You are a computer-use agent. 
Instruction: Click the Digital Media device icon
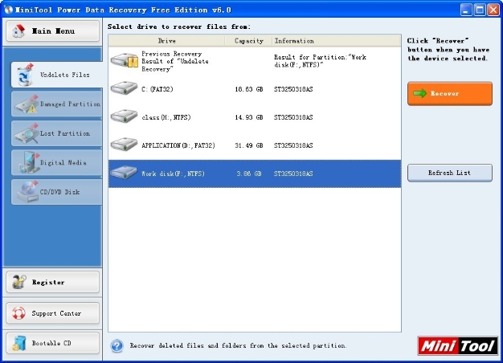28,162
